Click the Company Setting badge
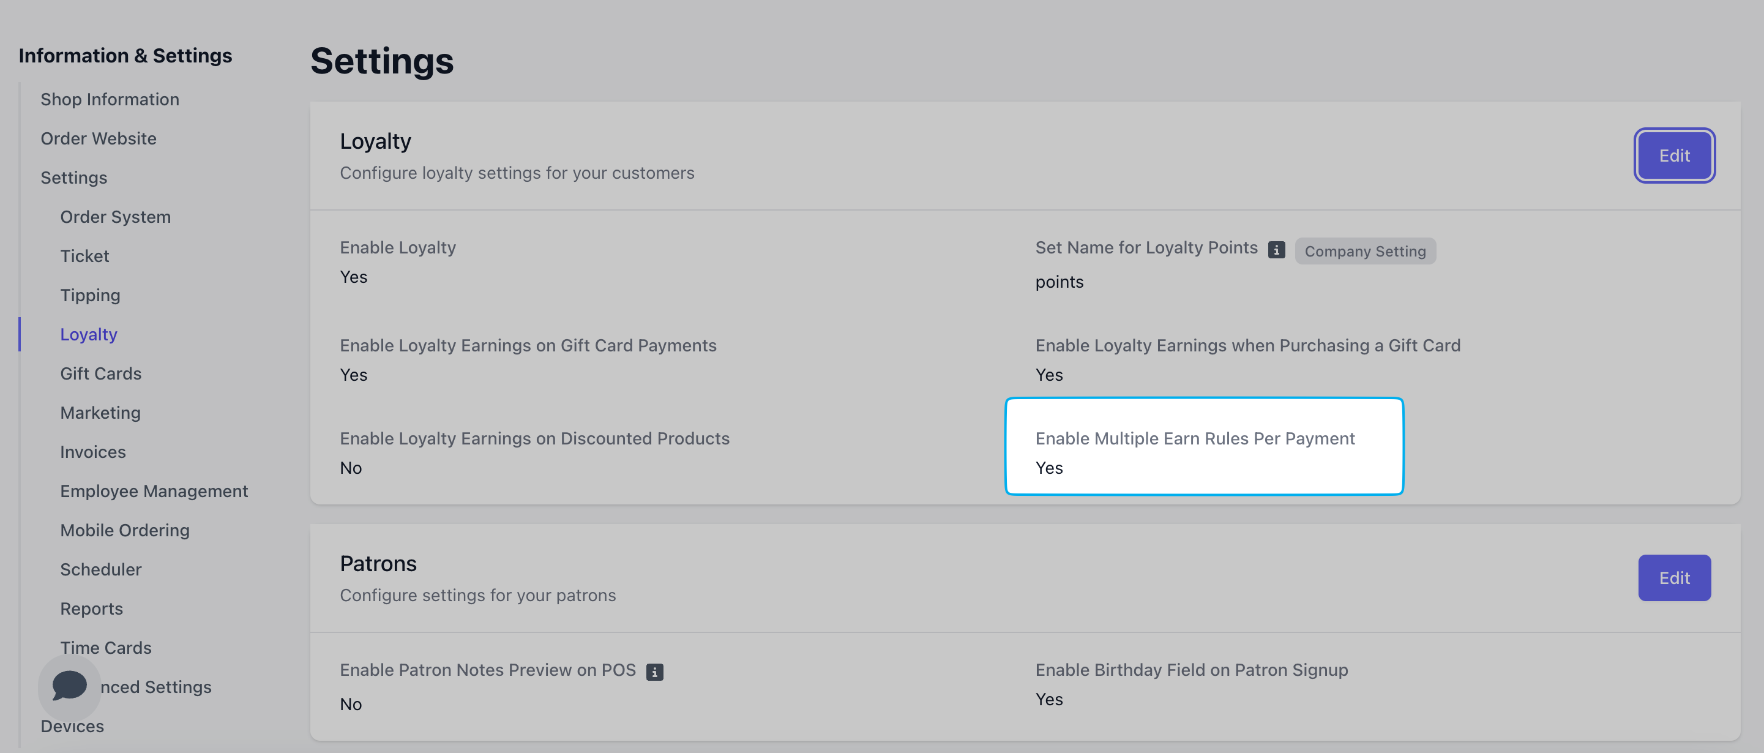1764x753 pixels. click(x=1364, y=252)
